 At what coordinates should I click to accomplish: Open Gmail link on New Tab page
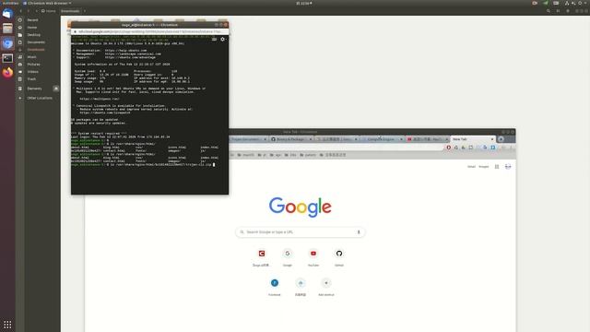pos(471,166)
